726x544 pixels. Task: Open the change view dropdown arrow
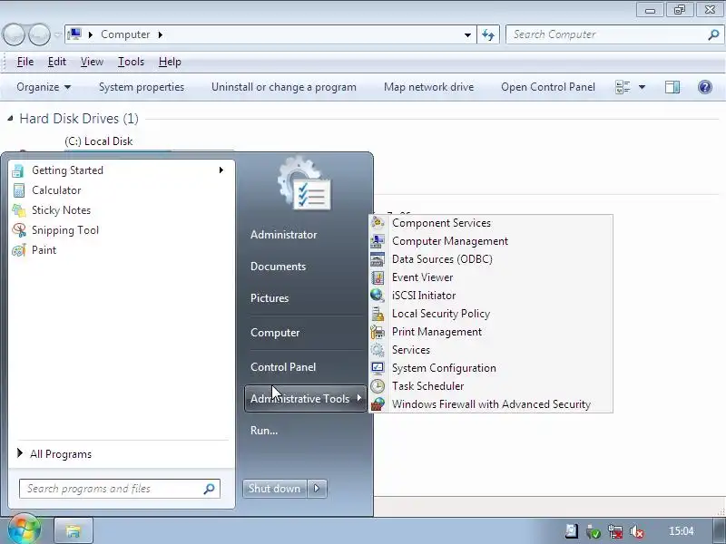642,87
